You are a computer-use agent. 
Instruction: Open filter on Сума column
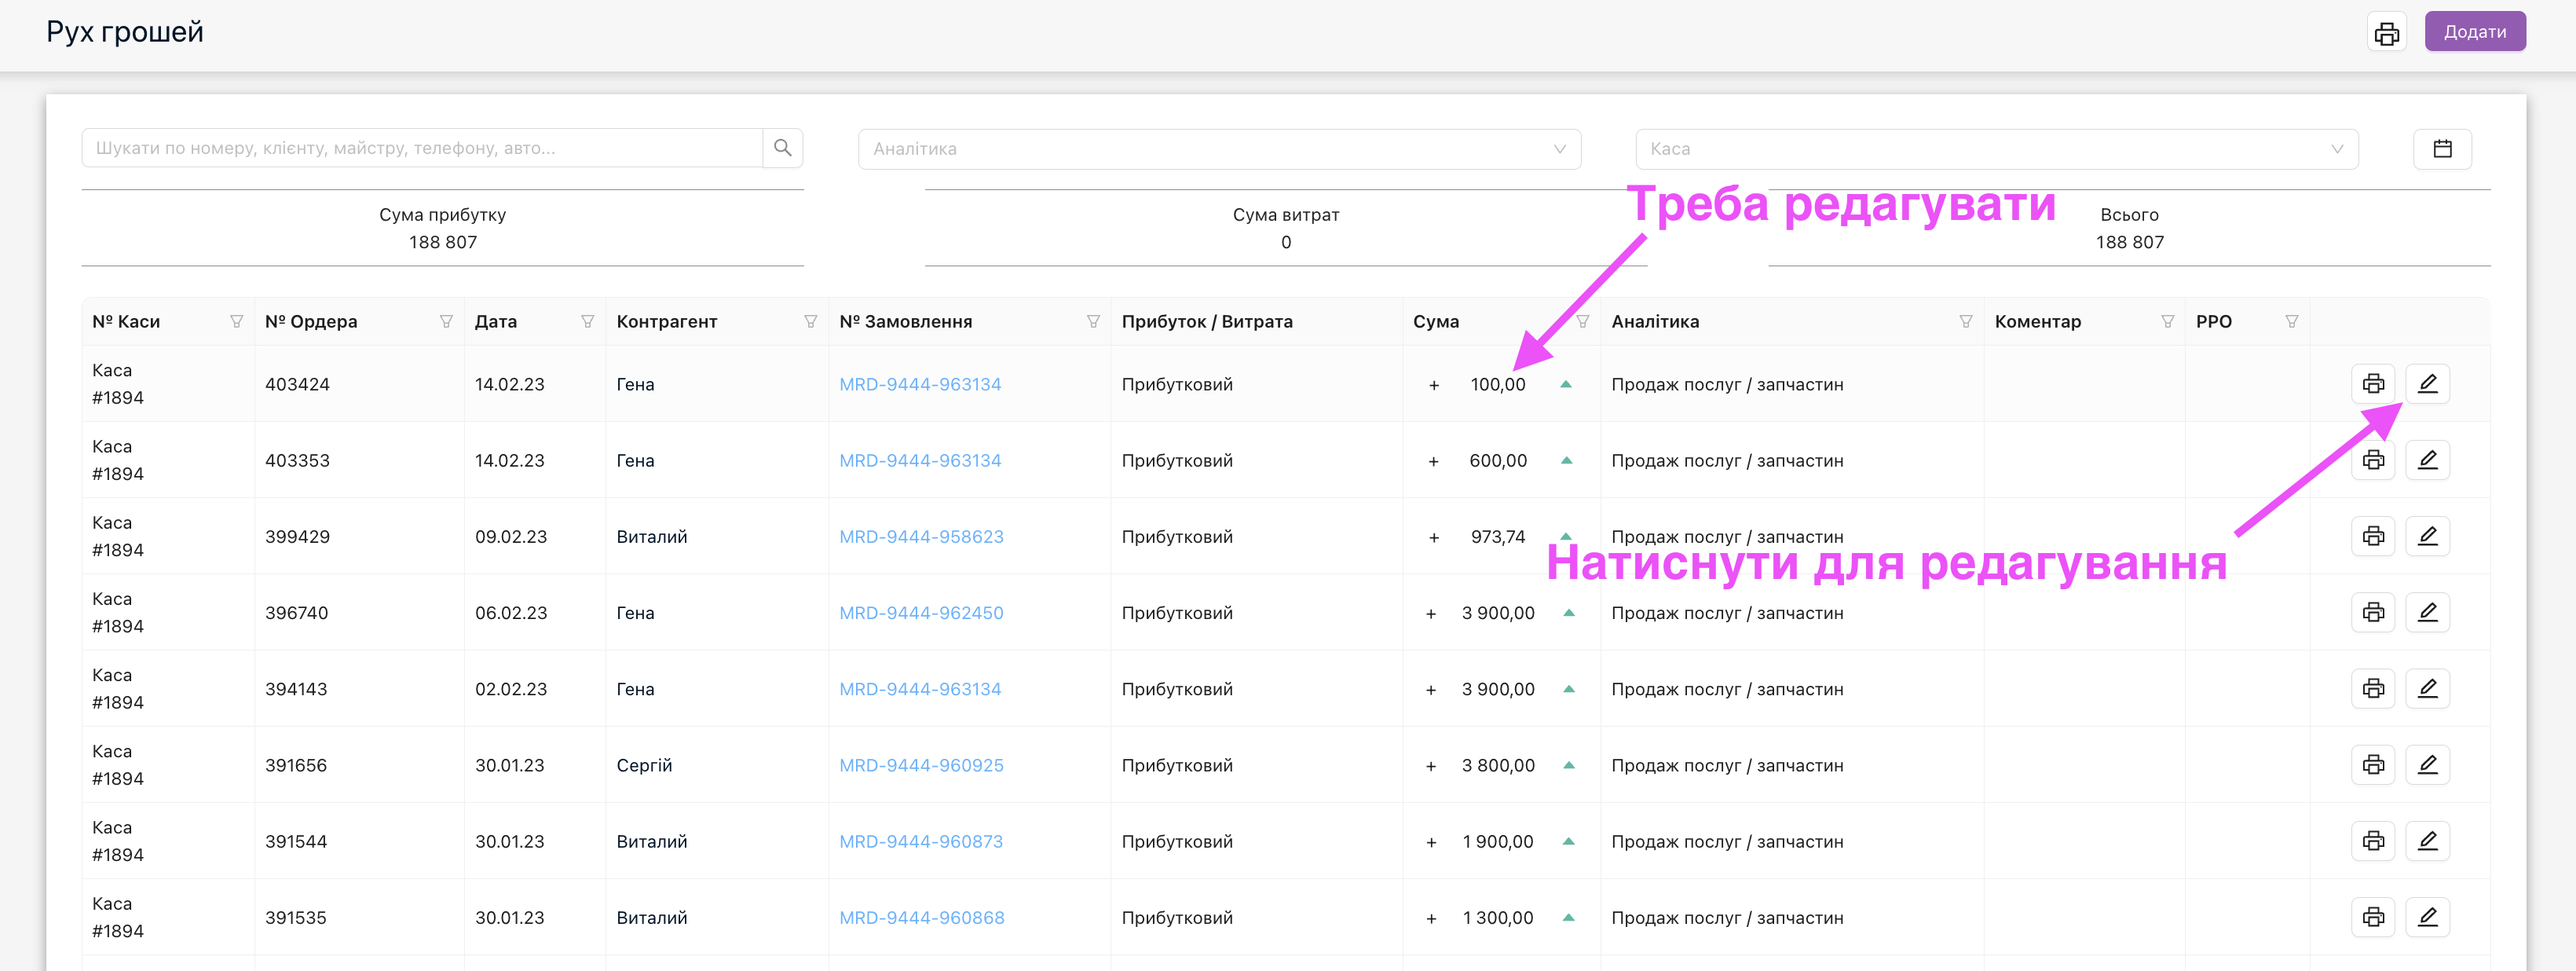(x=1582, y=322)
